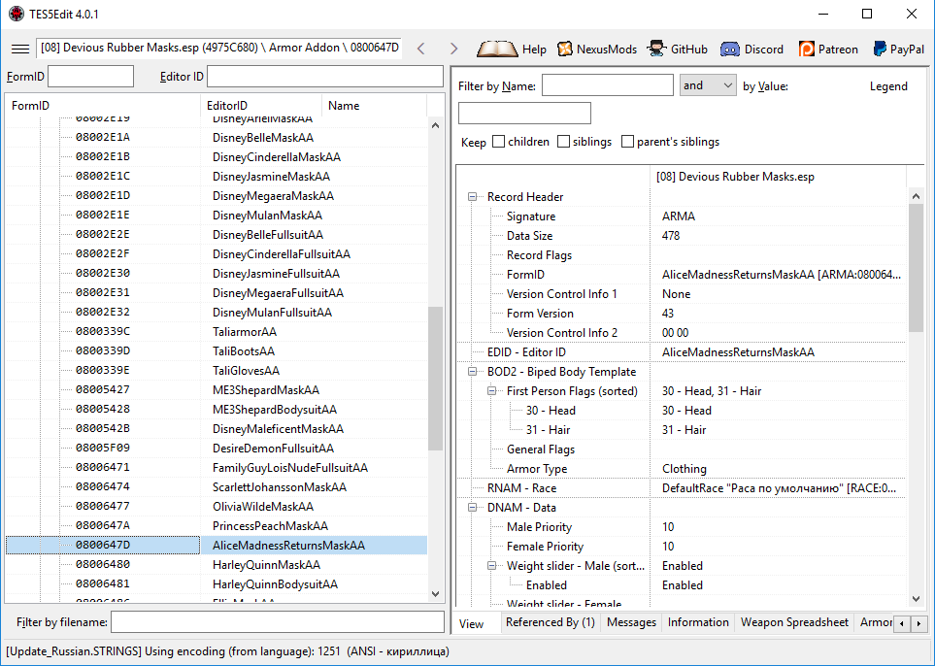Switch to the Information tab
This screenshot has height=666, width=935.
coord(698,622)
